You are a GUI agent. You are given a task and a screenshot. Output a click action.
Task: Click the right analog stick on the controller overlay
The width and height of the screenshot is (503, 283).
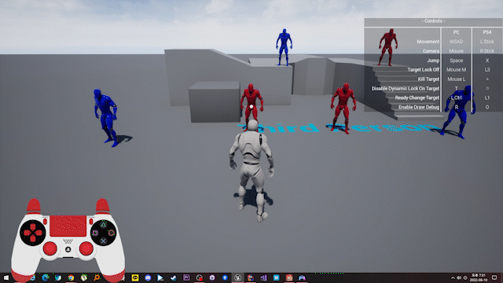[x=86, y=248]
